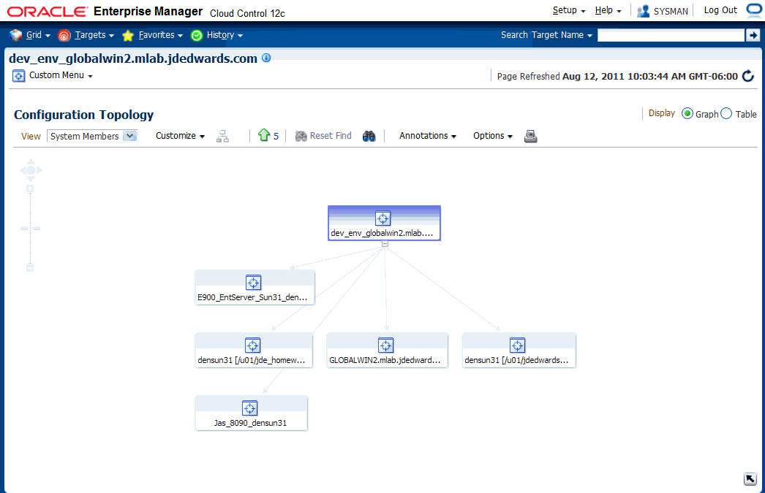765x493 pixels.
Task: Click the green up arrow status icon
Action: [264, 135]
